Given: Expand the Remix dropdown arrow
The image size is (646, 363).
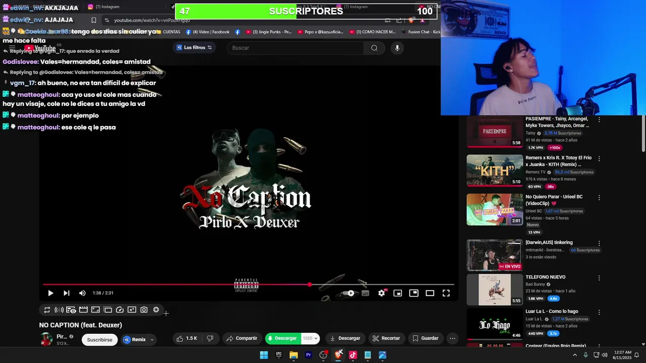Looking at the screenshot, I should tap(152, 340).
